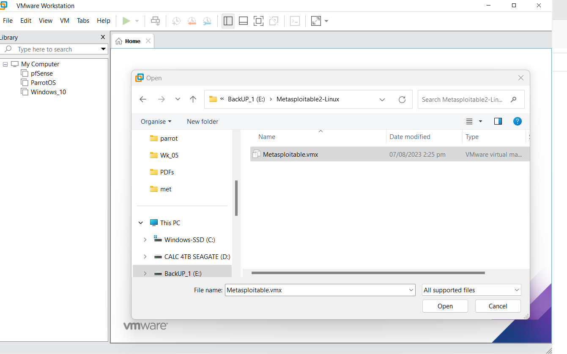This screenshot has width=567, height=354.
Task: Open the recent locations chevron
Action: point(178,99)
